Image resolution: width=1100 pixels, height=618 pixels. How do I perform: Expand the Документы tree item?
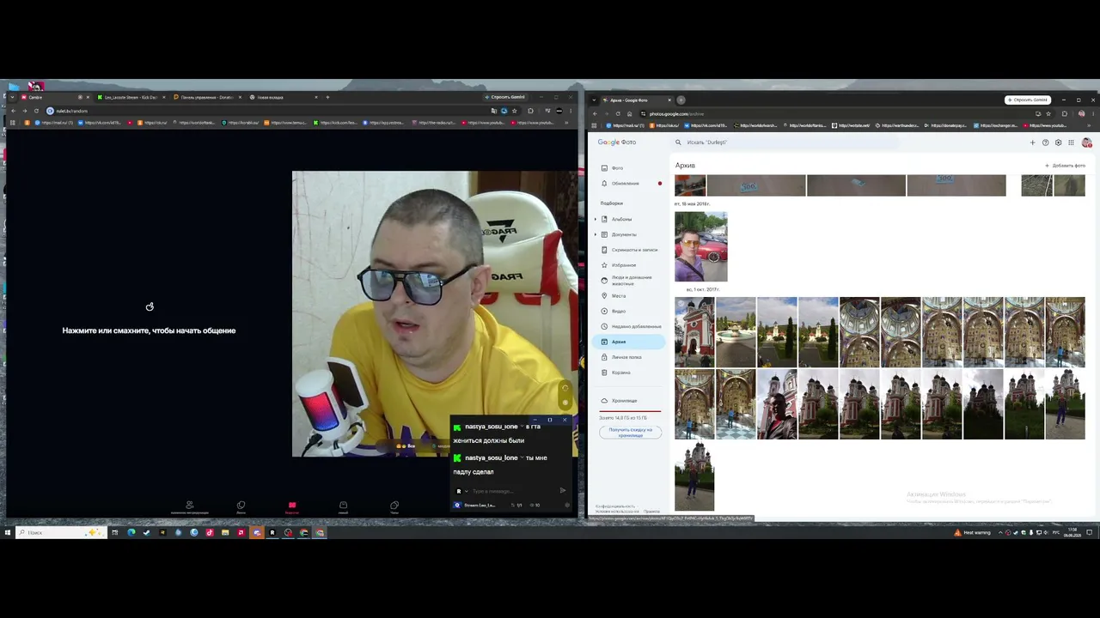595,234
